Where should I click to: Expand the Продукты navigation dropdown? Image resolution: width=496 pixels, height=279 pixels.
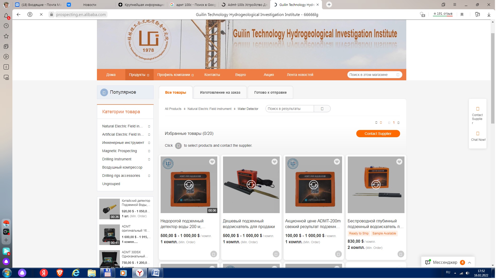click(x=139, y=75)
